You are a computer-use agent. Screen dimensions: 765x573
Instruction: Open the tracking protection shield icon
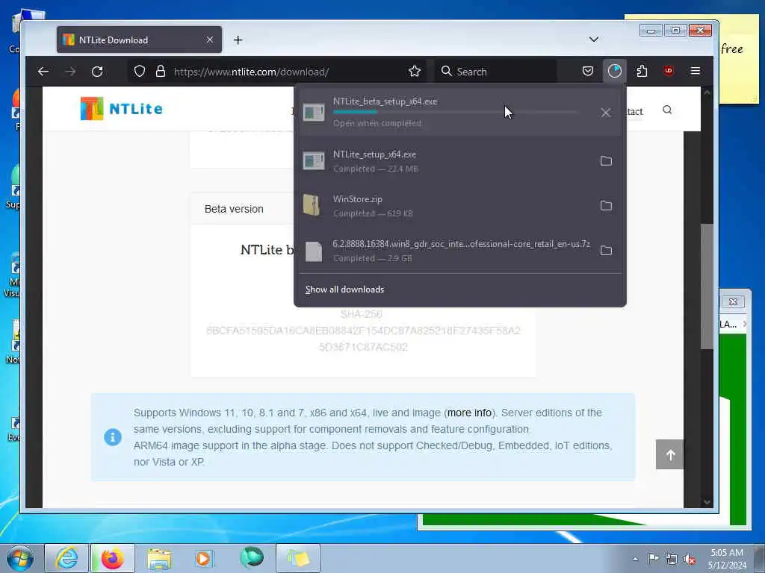point(140,72)
